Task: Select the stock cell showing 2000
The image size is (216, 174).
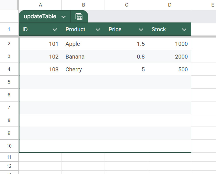Action: click(170, 57)
